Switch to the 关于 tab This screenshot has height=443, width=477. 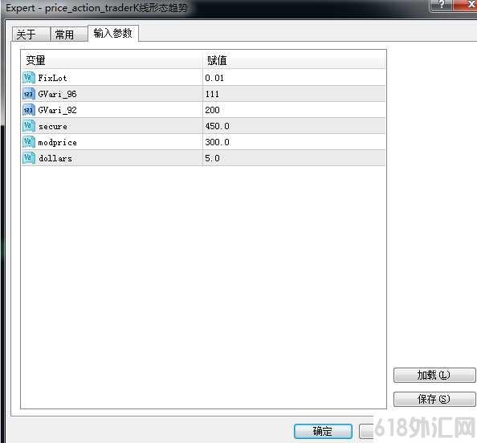pos(31,34)
